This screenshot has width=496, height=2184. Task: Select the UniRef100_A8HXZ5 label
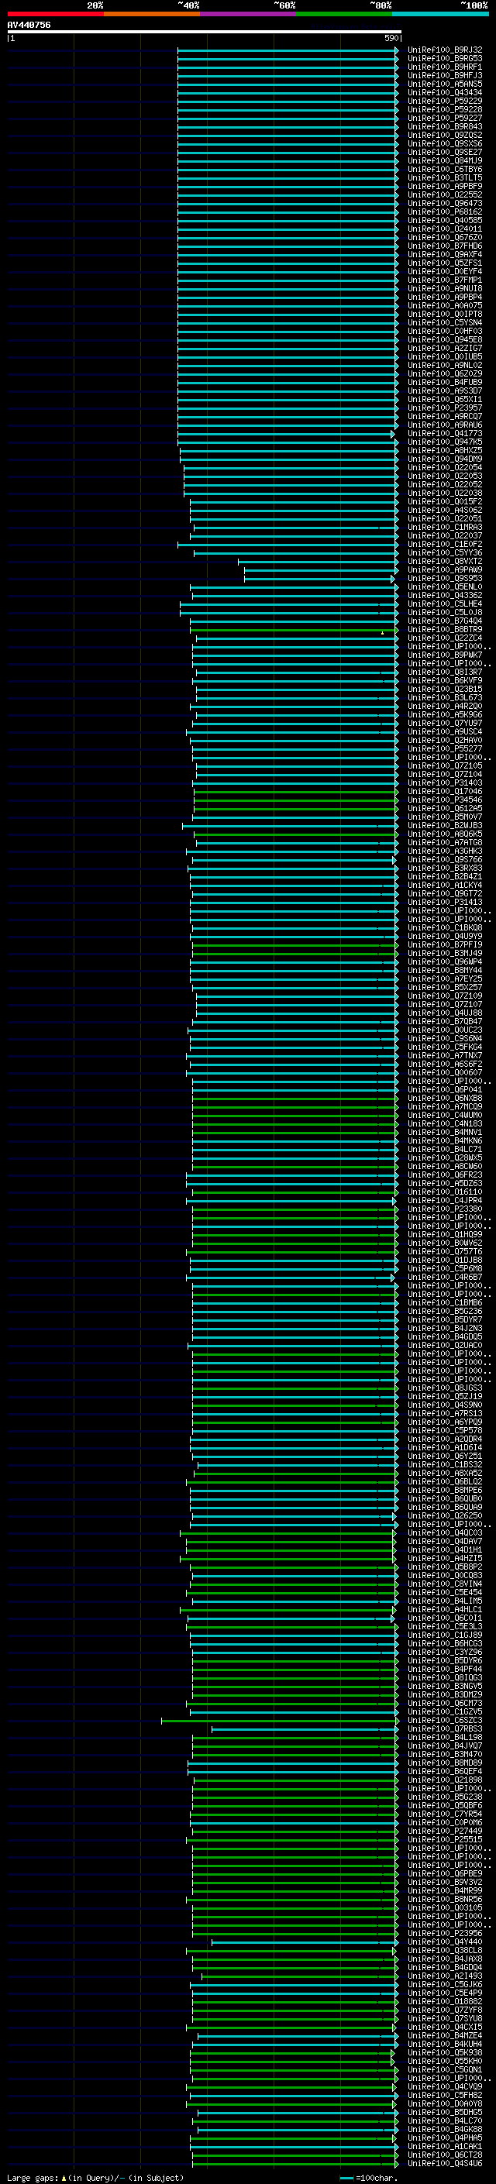click(445, 450)
